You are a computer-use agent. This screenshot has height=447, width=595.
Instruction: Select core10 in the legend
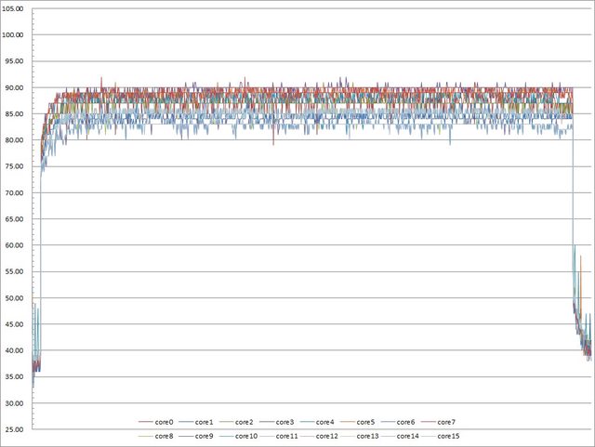click(x=247, y=436)
